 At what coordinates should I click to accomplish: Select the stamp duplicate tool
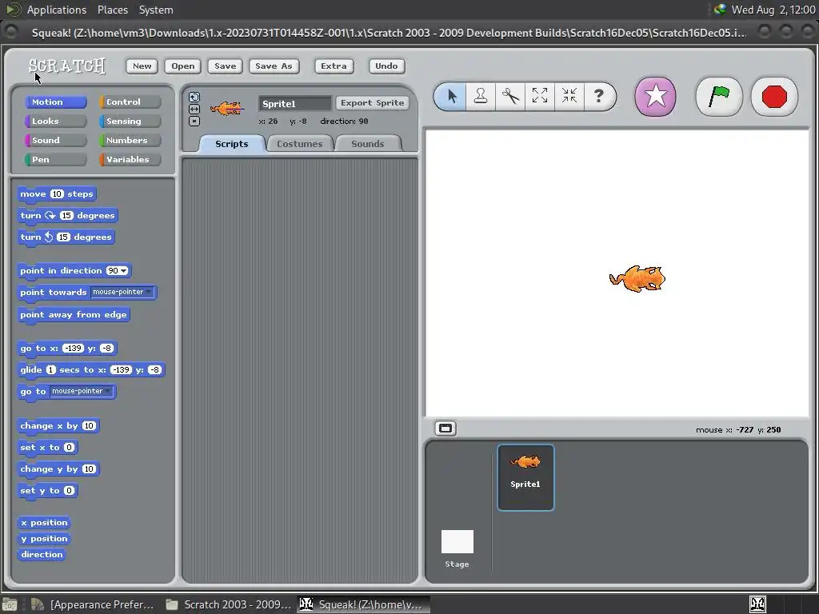coord(481,96)
